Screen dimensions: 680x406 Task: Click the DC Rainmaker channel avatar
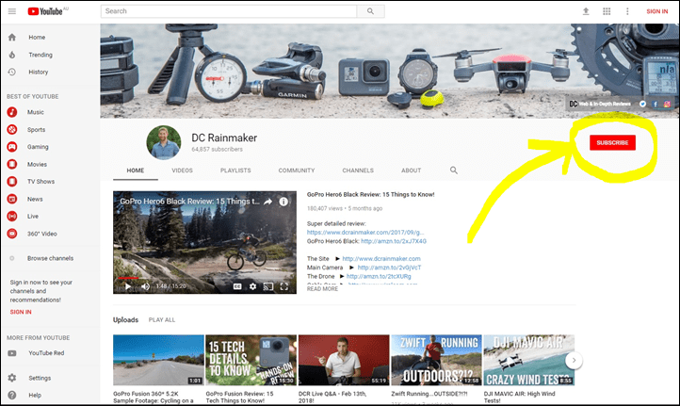[164, 142]
